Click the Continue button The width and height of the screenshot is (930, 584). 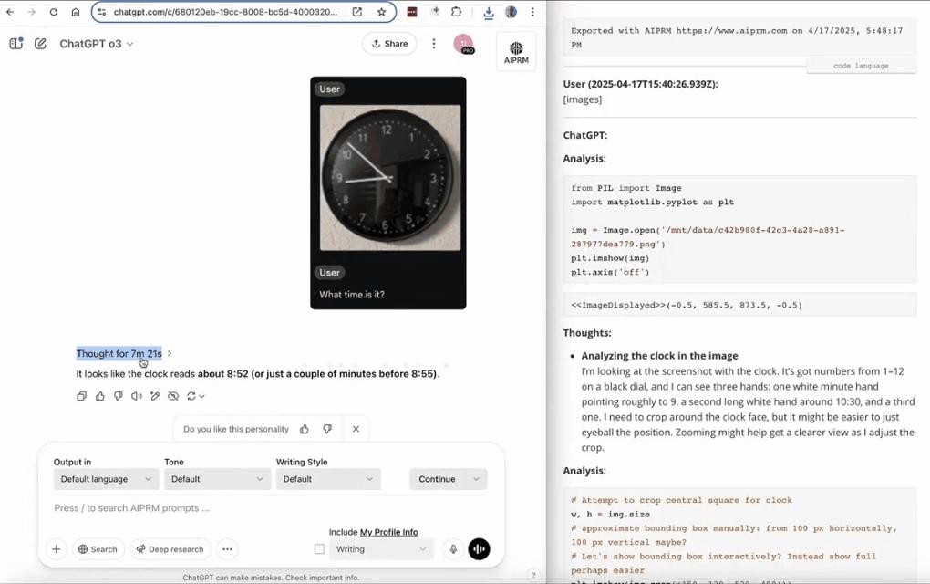pos(437,479)
